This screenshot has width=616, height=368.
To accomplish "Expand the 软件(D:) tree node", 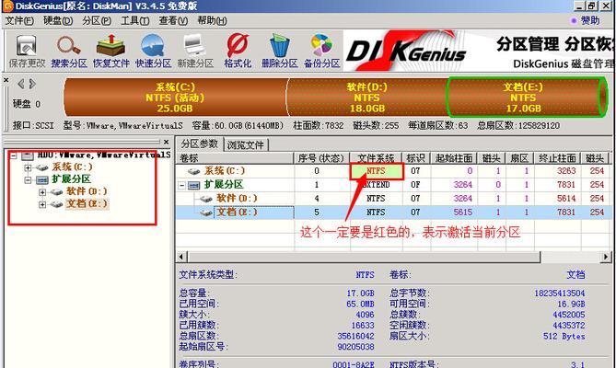I will click(42, 192).
